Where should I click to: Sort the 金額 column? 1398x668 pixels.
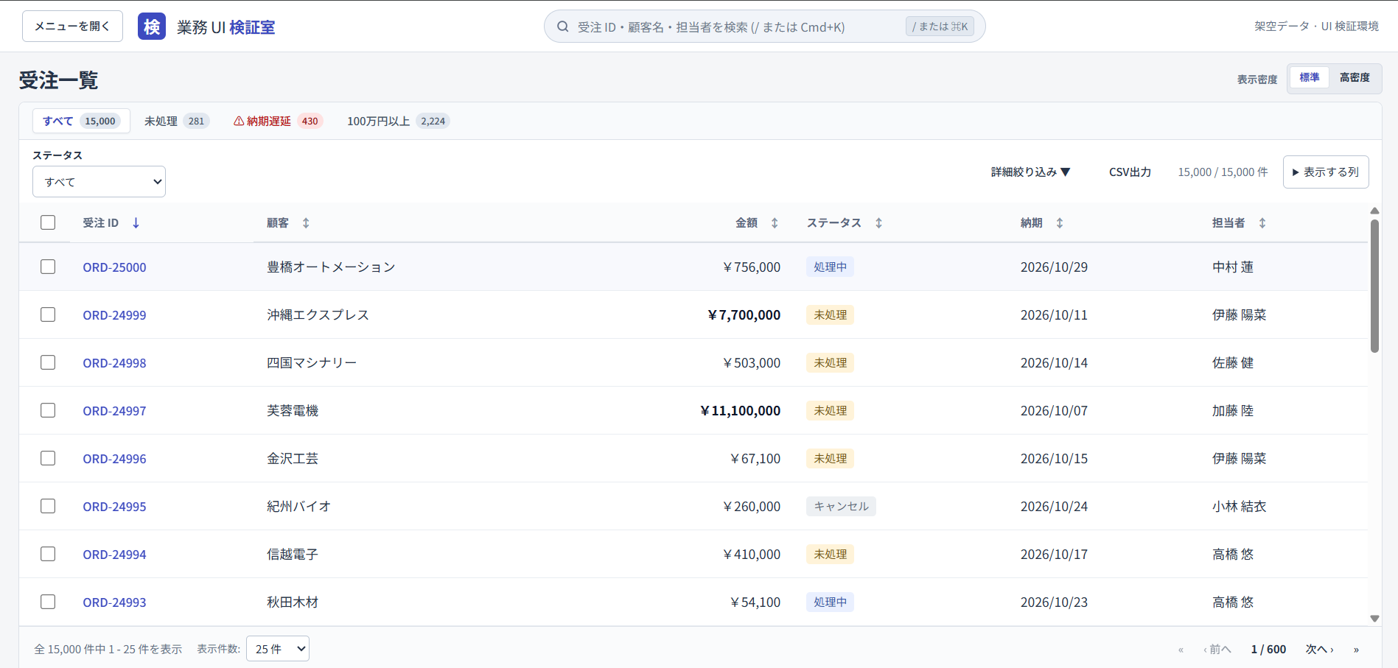coord(775,222)
